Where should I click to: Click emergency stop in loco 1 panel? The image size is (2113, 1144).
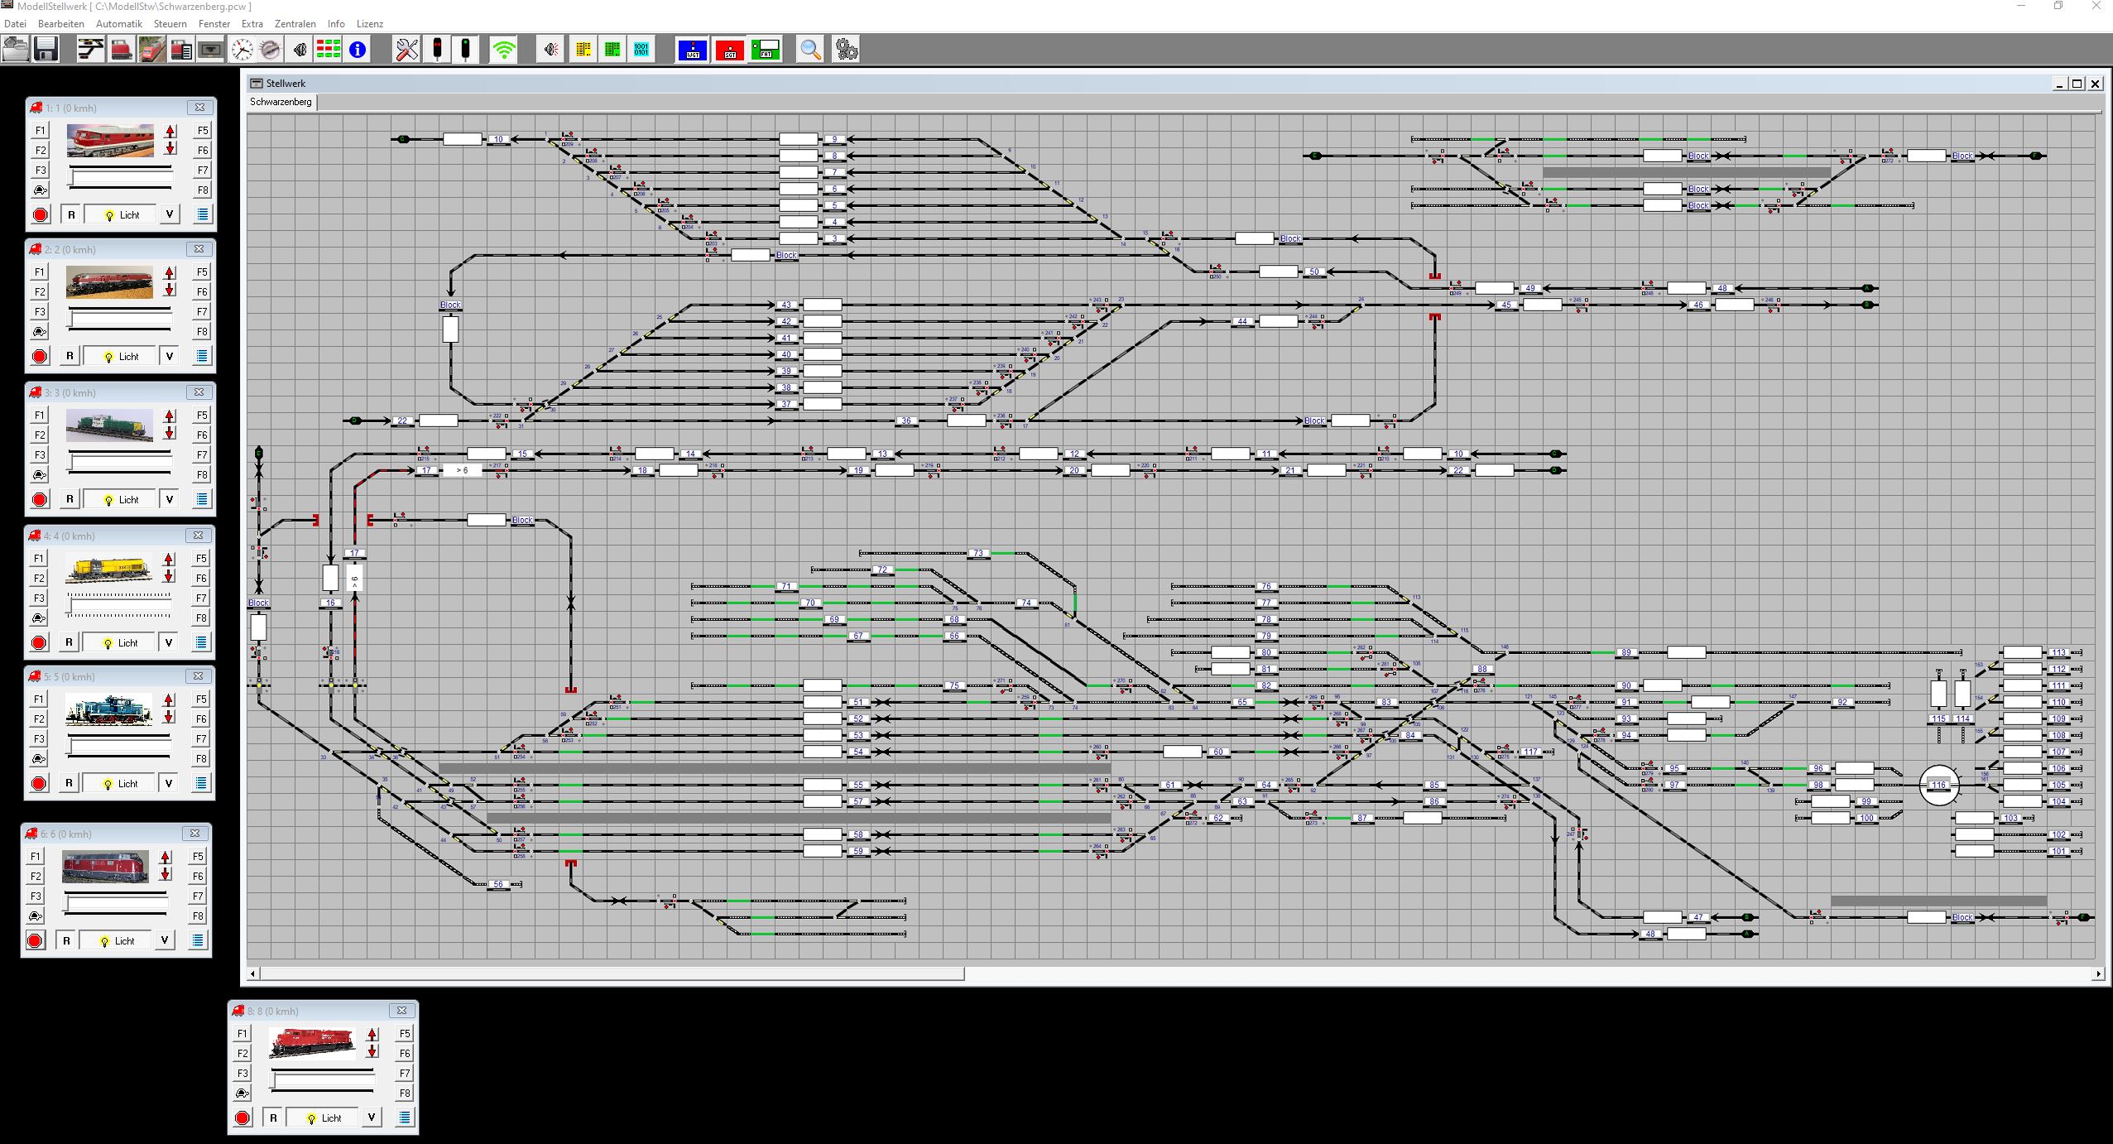pos(41,214)
